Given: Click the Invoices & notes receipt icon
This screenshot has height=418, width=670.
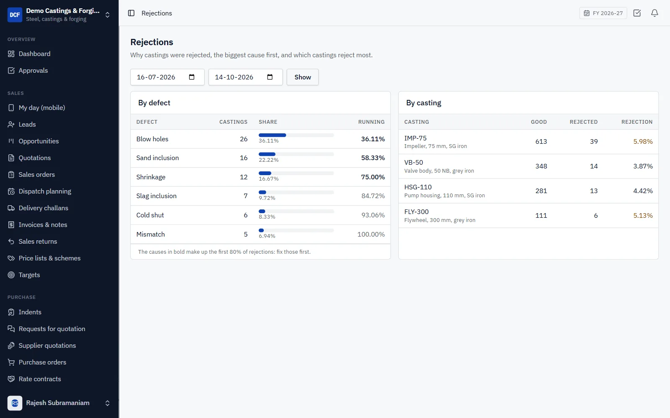Looking at the screenshot, I should coord(11,225).
